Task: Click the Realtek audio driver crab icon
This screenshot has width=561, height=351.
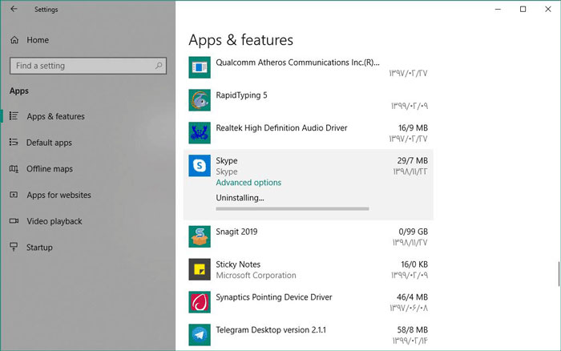Action: [200, 133]
